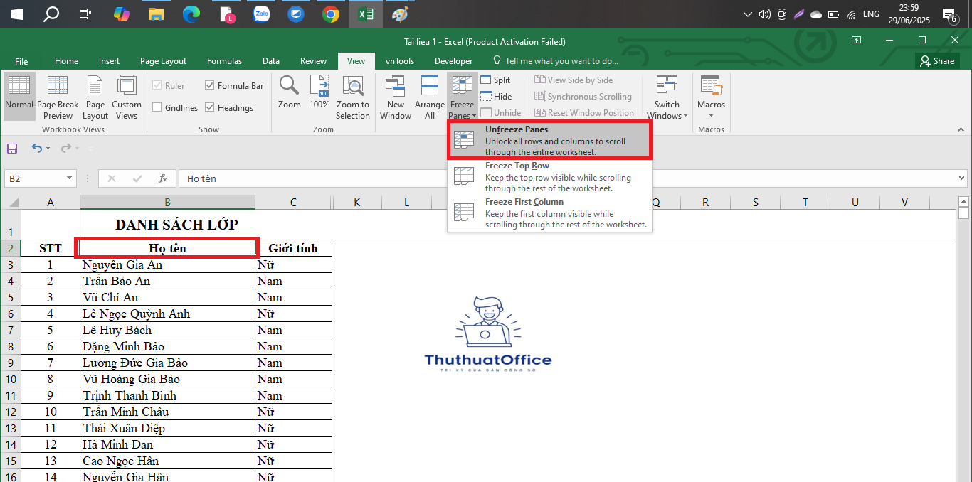Open a New Window

[396, 96]
